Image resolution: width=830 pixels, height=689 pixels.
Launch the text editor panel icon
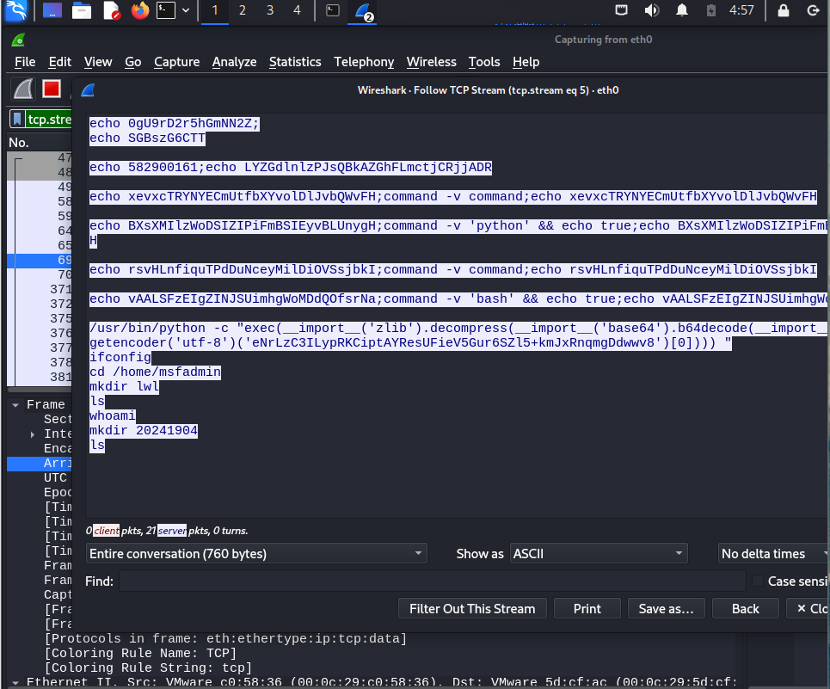pos(111,10)
